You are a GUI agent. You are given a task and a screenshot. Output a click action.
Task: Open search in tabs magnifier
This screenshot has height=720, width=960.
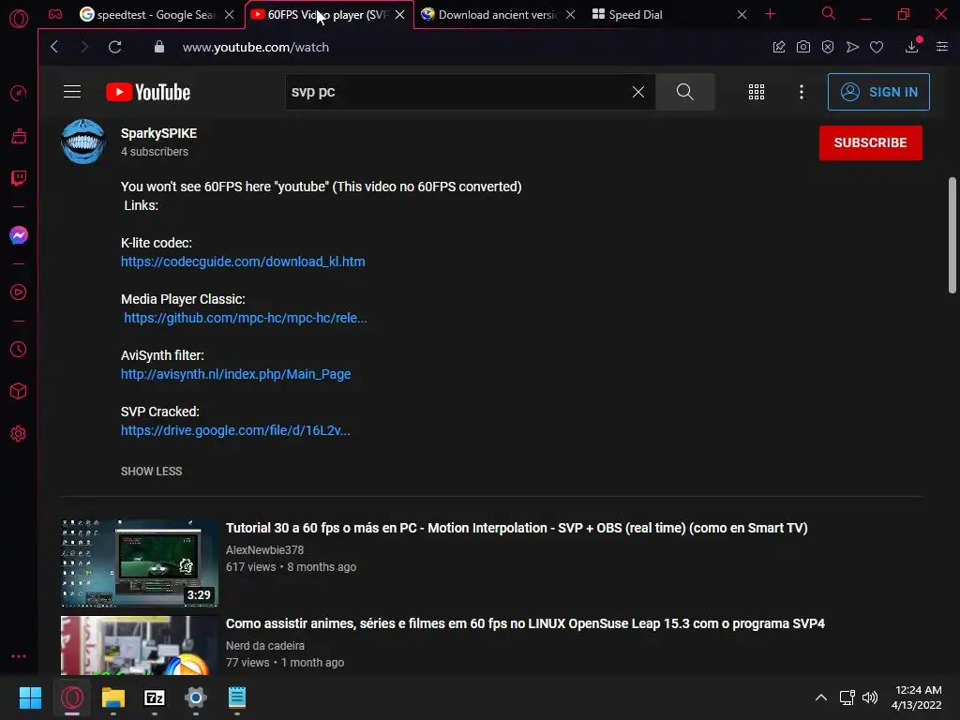pyautogui.click(x=829, y=13)
